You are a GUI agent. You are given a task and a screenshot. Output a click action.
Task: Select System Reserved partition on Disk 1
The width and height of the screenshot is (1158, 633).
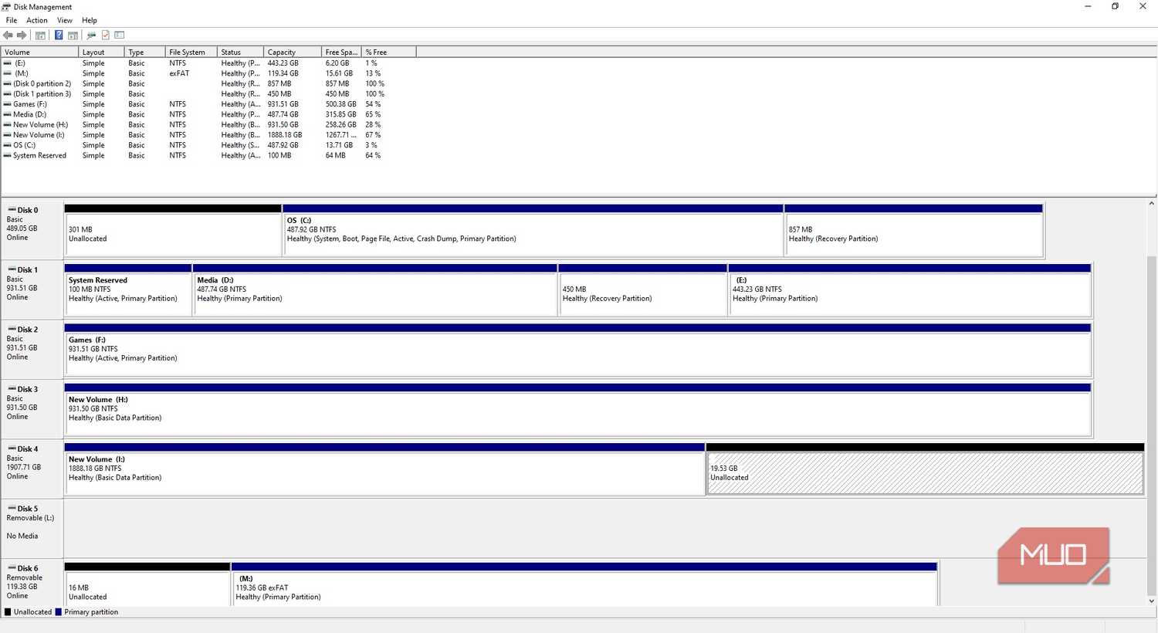(x=128, y=290)
